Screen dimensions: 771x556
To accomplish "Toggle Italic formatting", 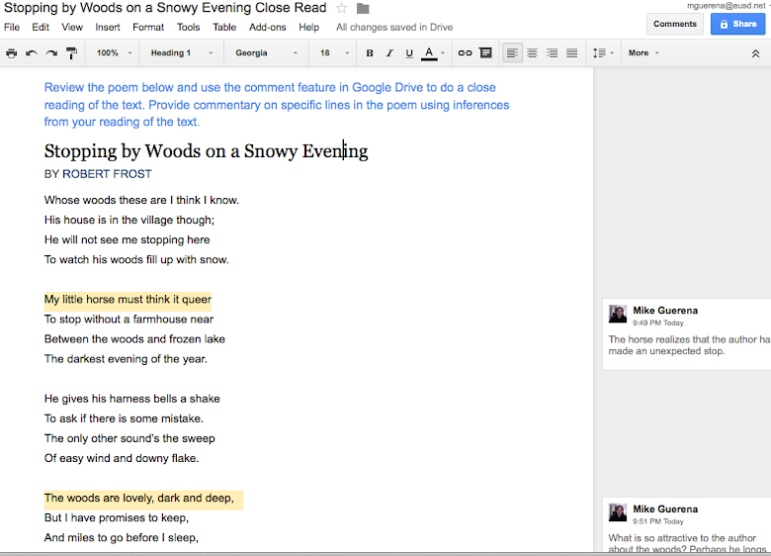I will tap(389, 53).
